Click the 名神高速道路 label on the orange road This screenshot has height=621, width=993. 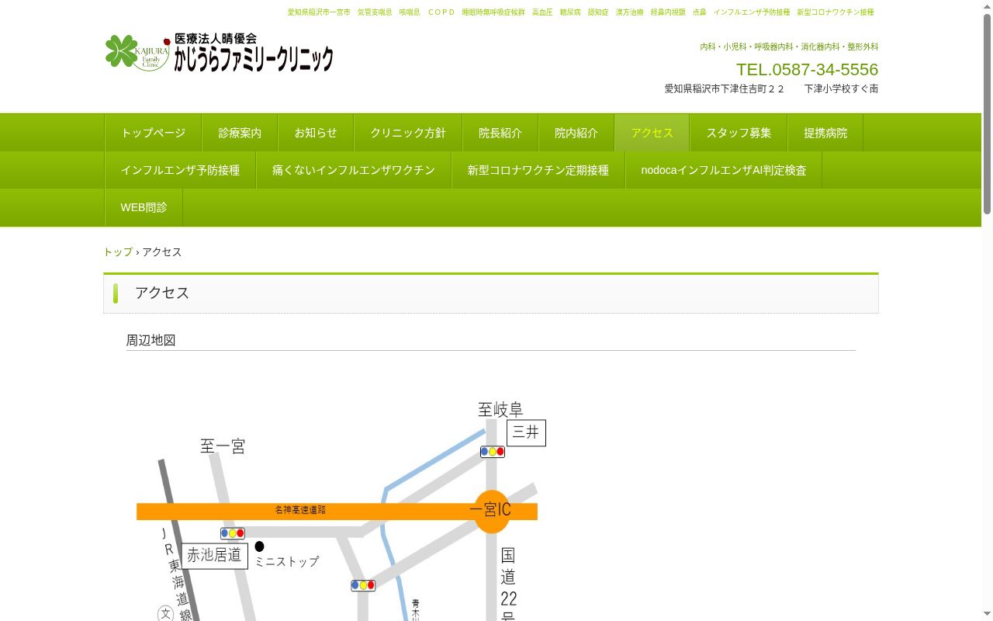[300, 510]
